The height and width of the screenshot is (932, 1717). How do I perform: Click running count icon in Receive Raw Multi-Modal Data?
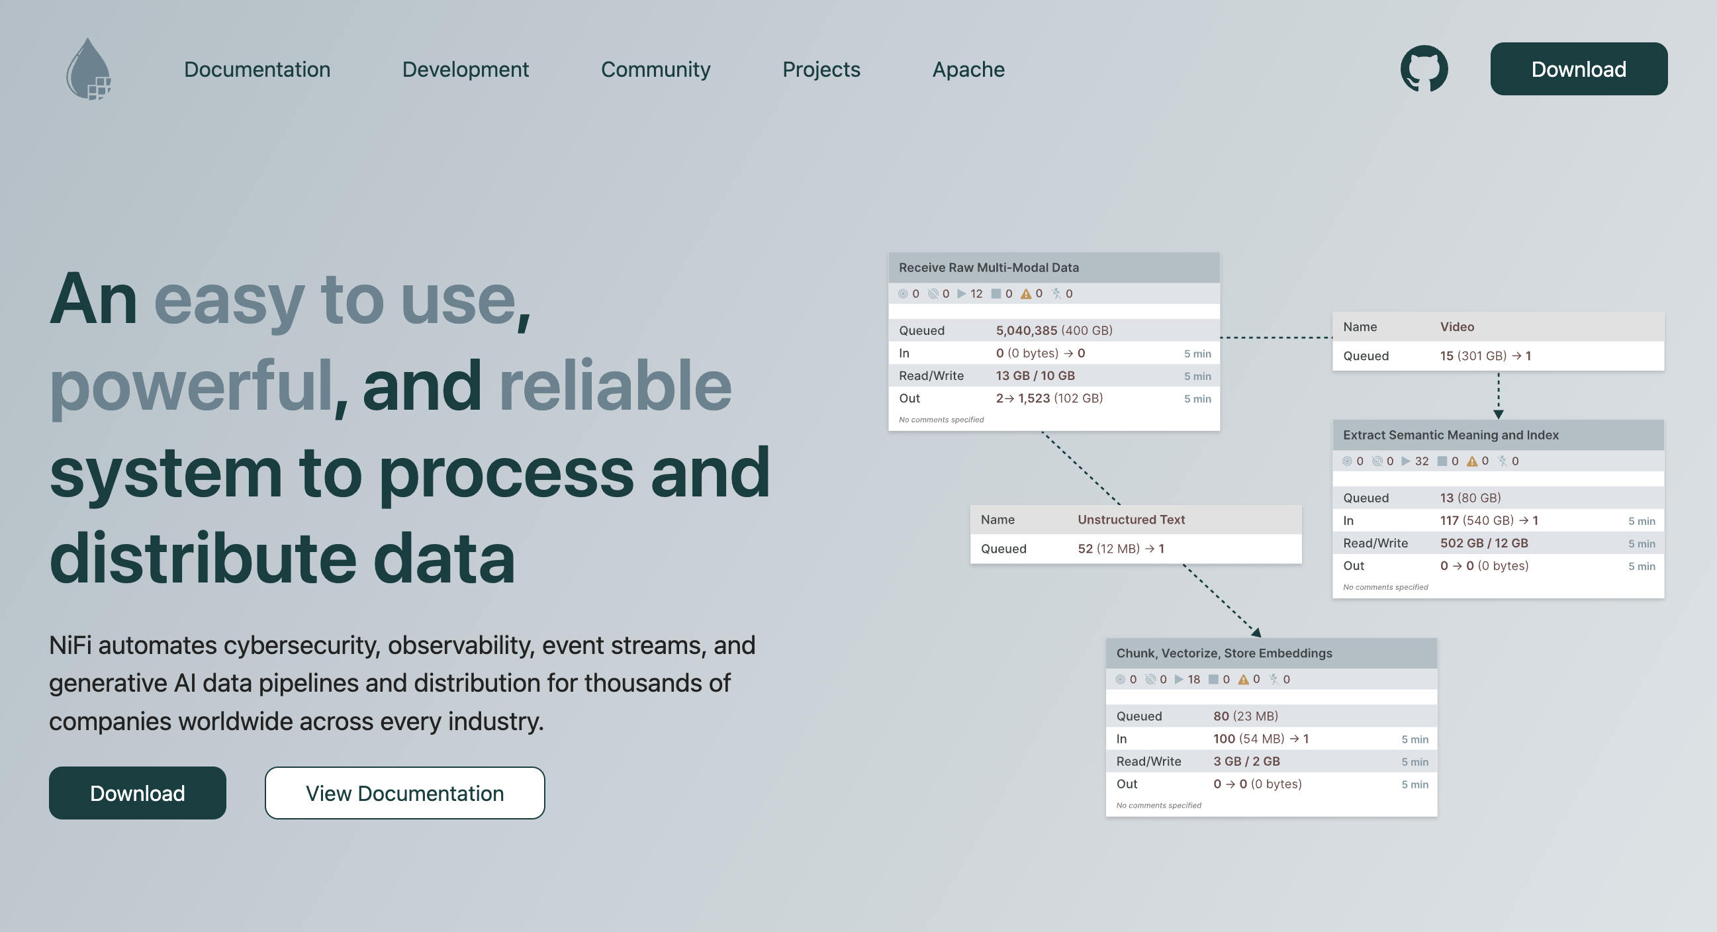click(x=961, y=293)
